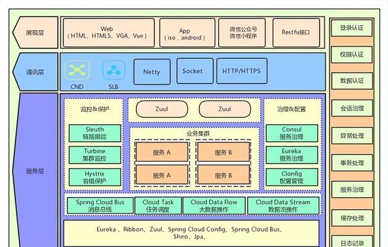Open the 会话治理 side box
This screenshot has width=388, height=247.
coord(352,108)
